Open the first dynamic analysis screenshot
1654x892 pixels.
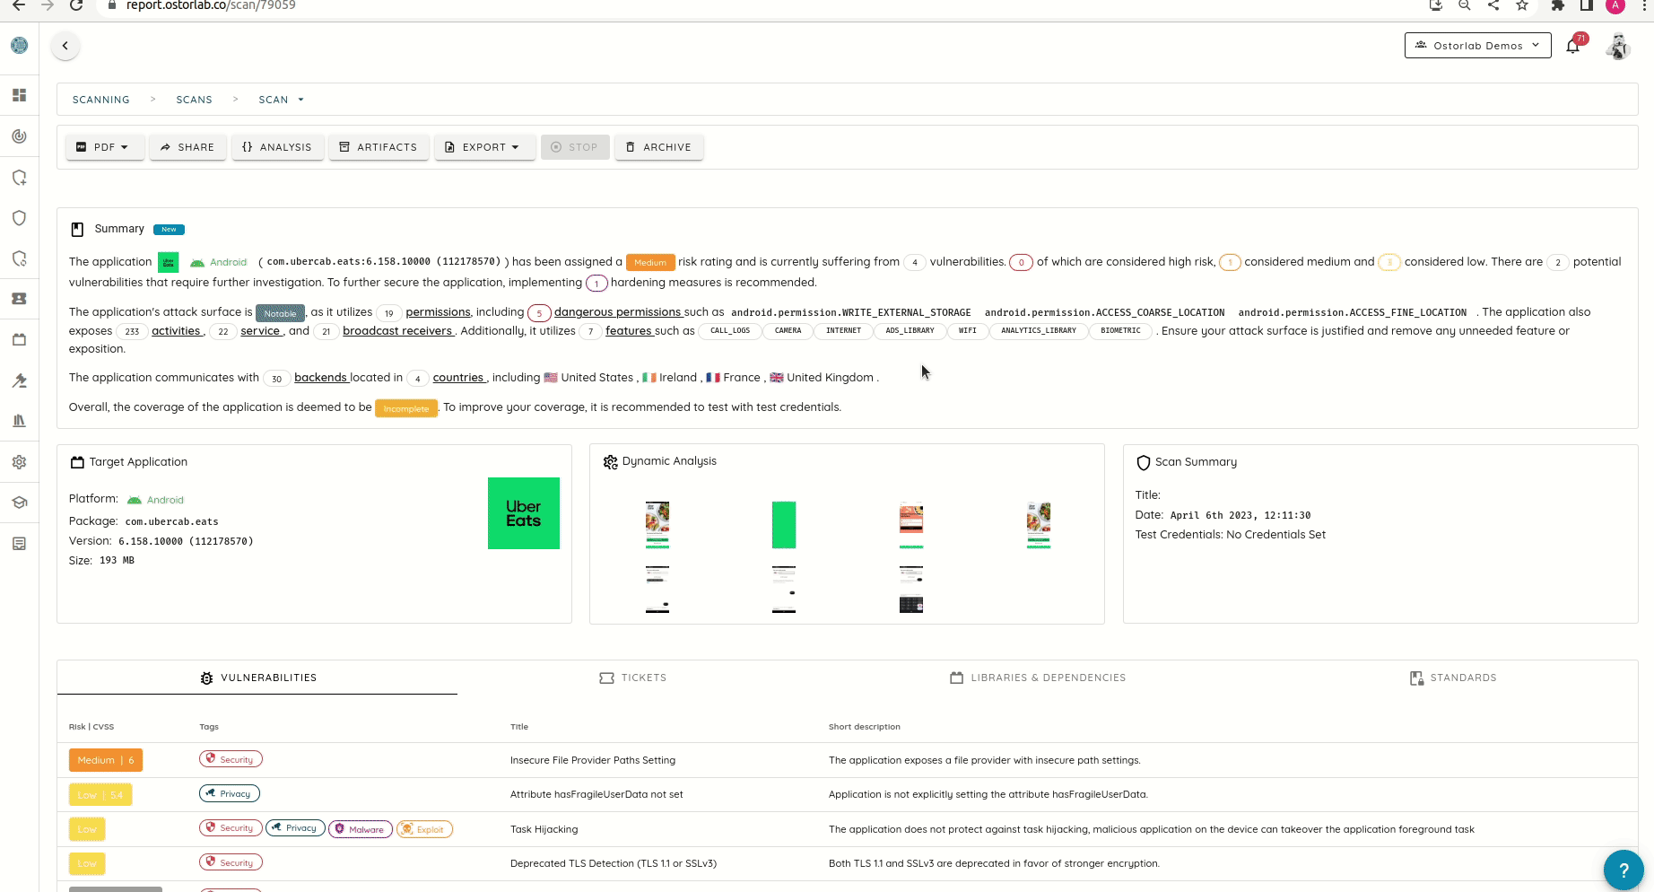(x=657, y=525)
